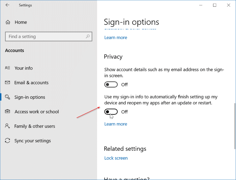The height and width of the screenshot is (180, 236).
Task: Click the Email & accounts envelope icon
Action: click(7, 82)
